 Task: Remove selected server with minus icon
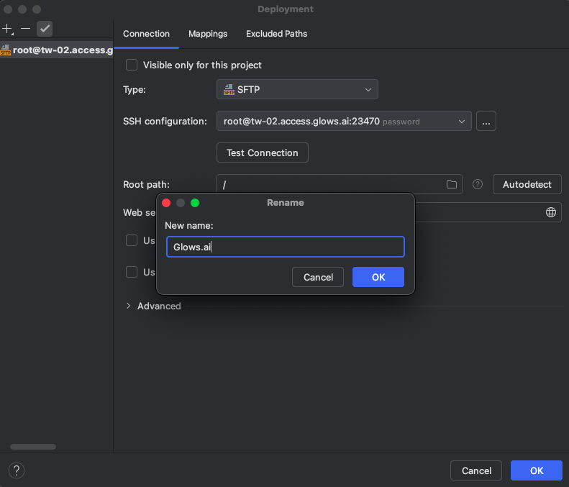[25, 28]
